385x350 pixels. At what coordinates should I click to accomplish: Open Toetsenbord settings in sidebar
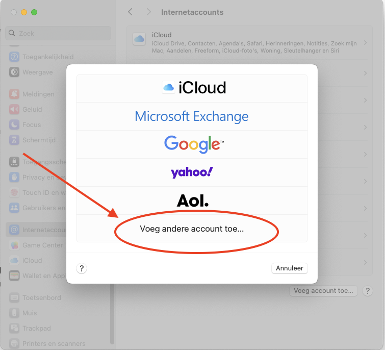click(x=41, y=298)
